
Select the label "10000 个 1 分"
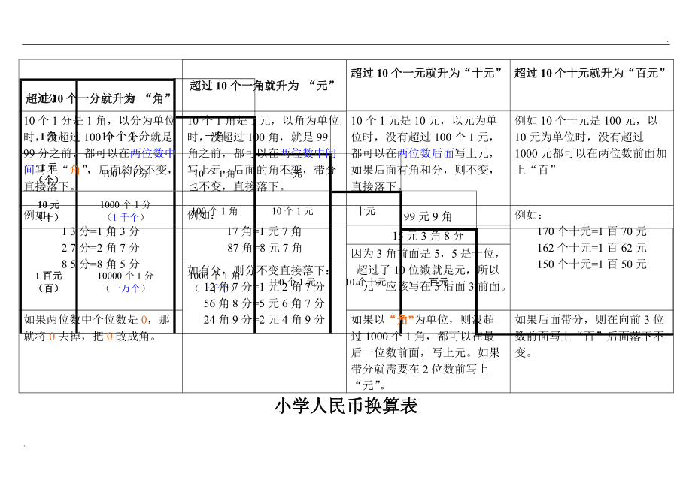tap(126, 276)
